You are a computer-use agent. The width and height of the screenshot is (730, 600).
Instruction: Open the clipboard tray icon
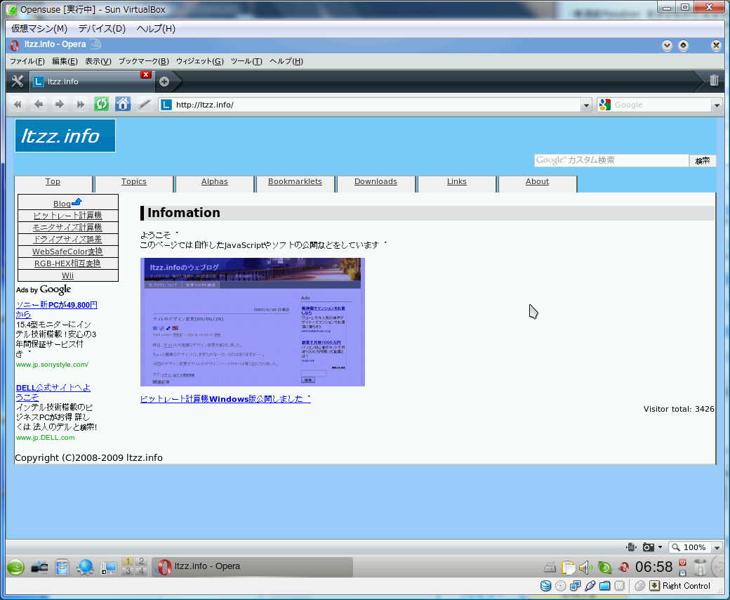[x=568, y=568]
